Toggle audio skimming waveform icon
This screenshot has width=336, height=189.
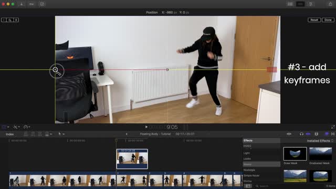[289, 134]
